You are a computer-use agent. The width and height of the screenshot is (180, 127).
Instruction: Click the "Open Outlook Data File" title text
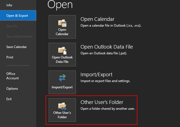[x=107, y=47]
